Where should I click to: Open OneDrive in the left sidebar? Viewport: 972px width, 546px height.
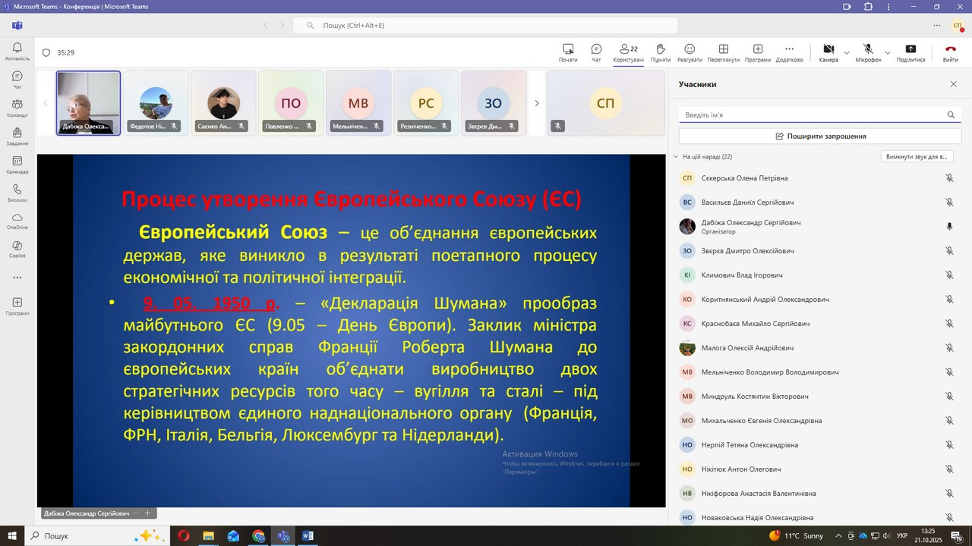17,221
